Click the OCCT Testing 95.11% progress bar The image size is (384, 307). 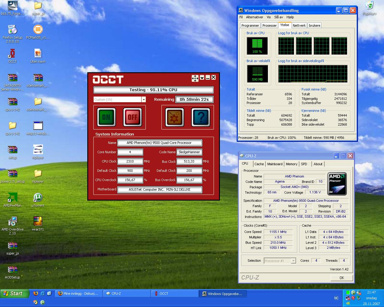click(153, 90)
